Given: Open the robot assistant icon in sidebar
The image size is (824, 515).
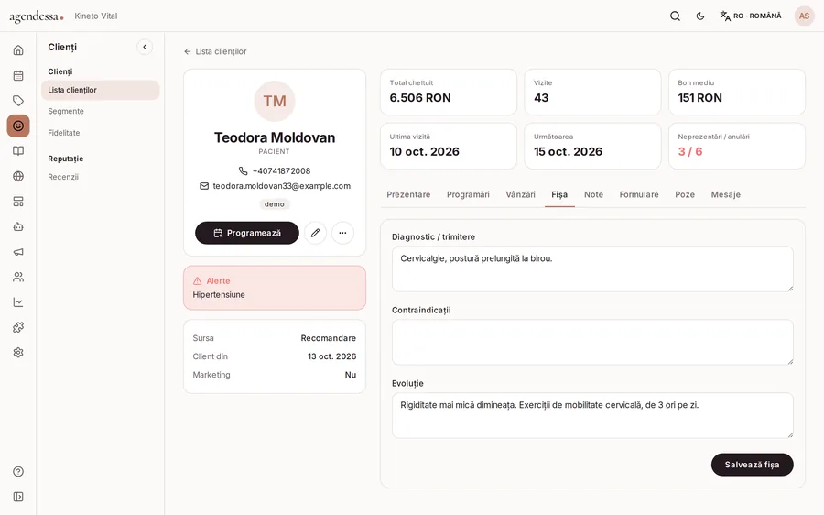Looking at the screenshot, I should 18,226.
